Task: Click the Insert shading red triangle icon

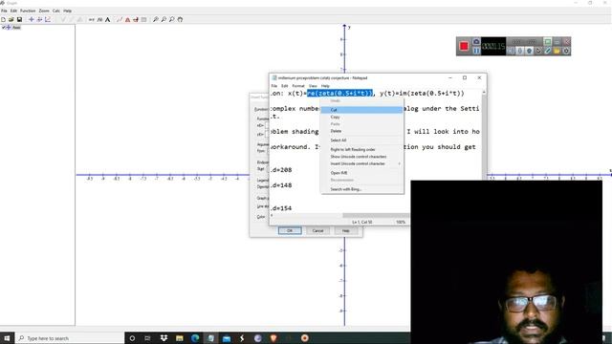Action: 127,19
